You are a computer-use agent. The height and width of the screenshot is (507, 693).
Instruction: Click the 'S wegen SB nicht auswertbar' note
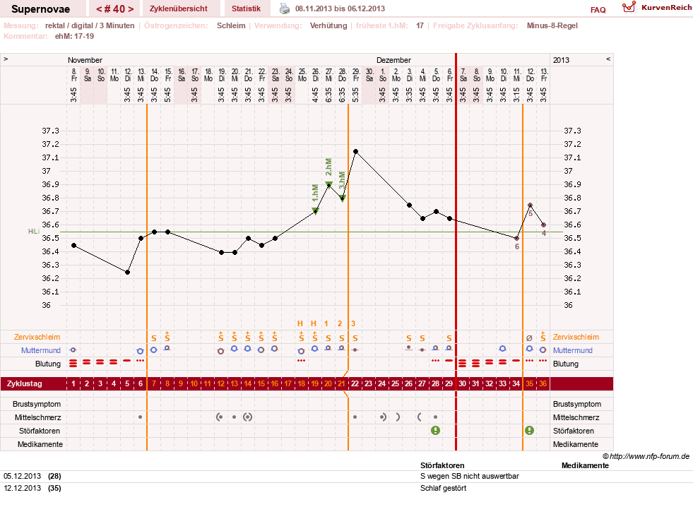click(x=469, y=476)
